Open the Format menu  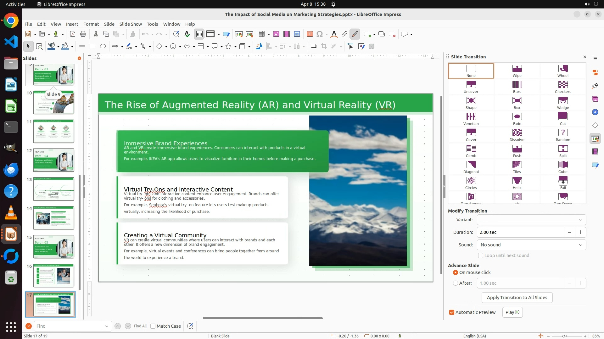coord(91,24)
